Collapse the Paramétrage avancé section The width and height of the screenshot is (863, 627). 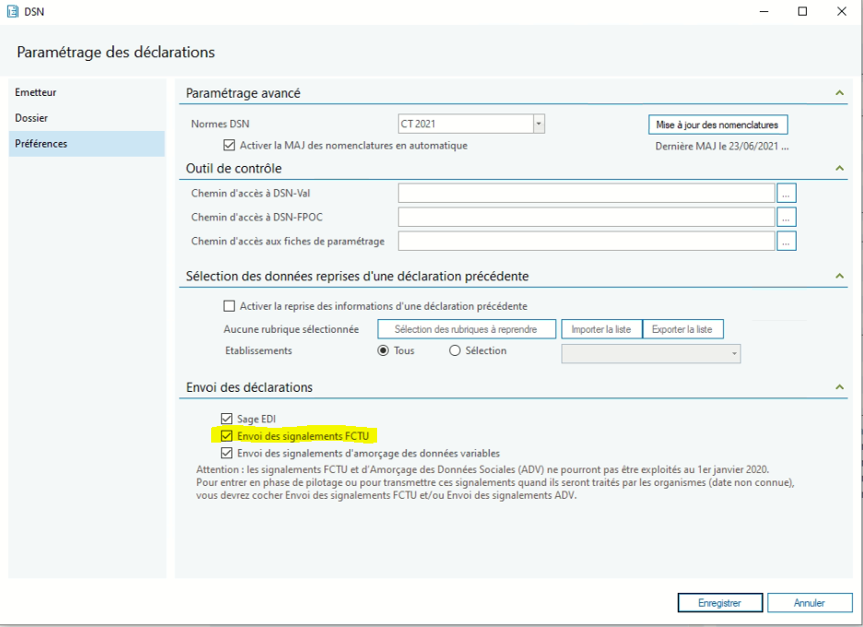[x=839, y=93]
